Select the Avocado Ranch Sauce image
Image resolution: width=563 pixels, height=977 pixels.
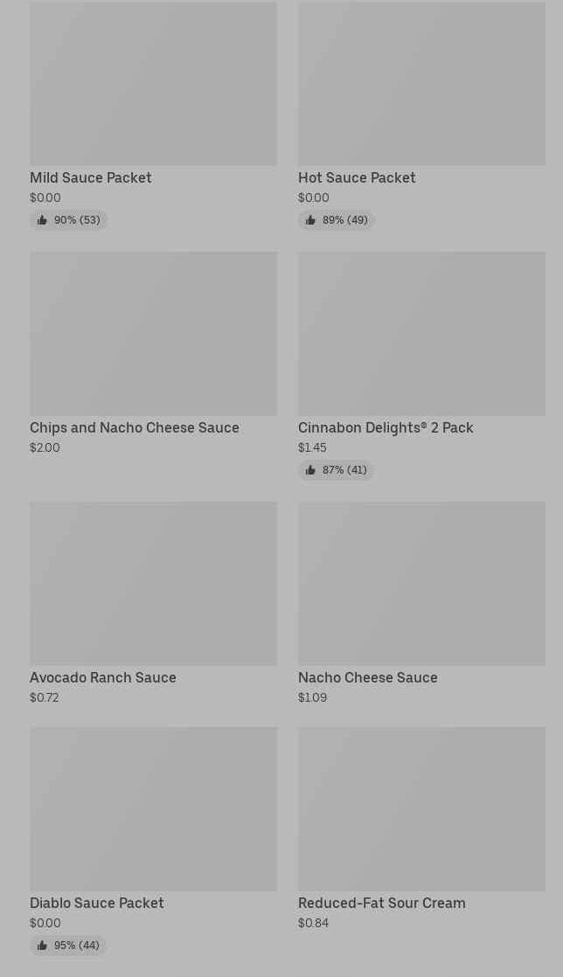153,584
